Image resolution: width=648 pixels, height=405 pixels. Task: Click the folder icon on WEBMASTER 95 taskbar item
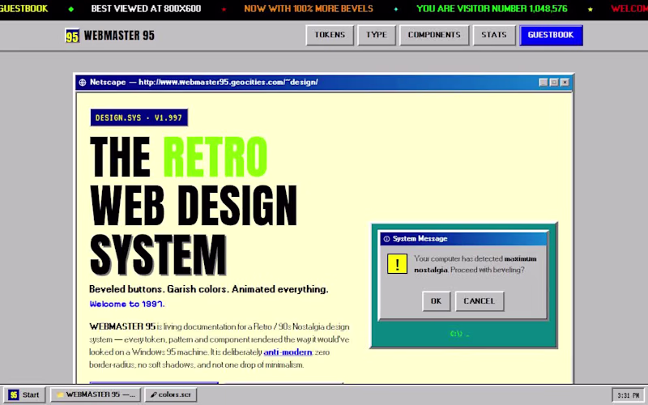[60, 394]
